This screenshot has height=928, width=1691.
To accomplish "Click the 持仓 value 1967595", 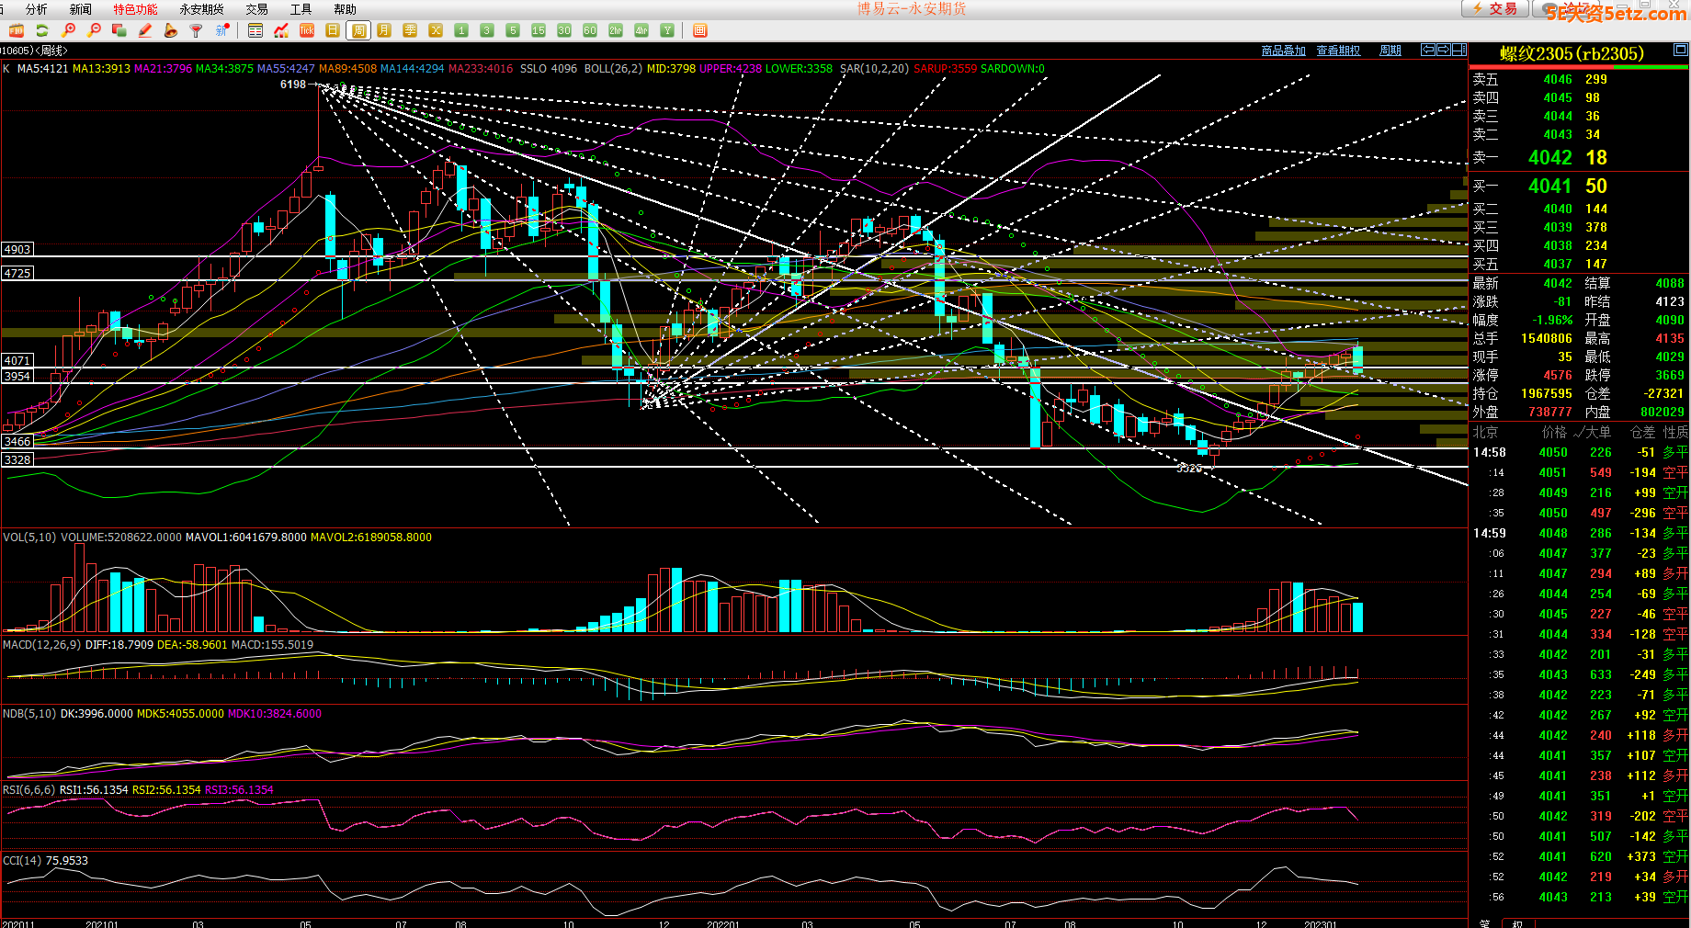I will click(x=1546, y=393).
